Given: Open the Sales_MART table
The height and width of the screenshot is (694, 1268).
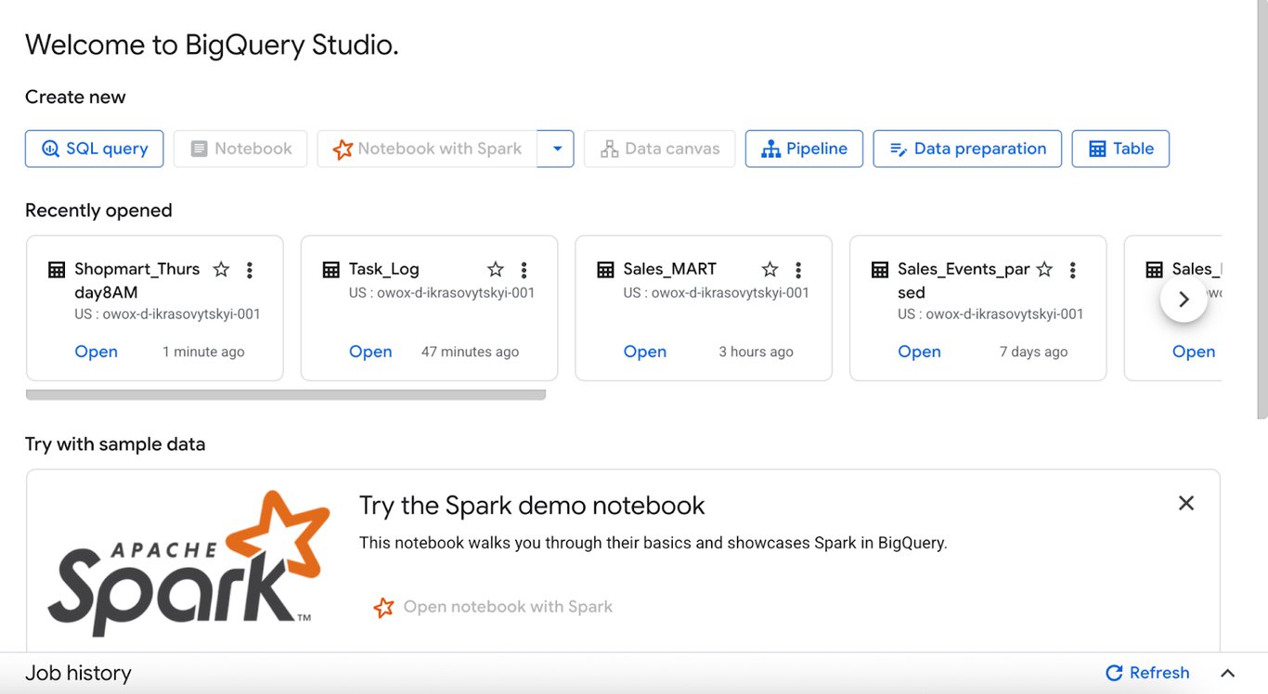Looking at the screenshot, I should [645, 352].
